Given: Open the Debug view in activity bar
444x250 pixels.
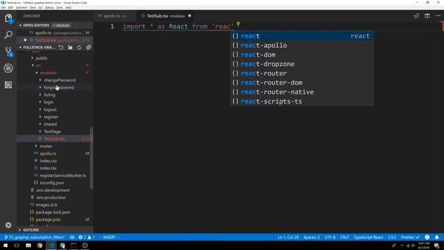Looking at the screenshot, I should click(8, 68).
